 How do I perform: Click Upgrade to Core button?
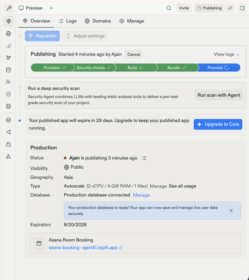click(218, 124)
